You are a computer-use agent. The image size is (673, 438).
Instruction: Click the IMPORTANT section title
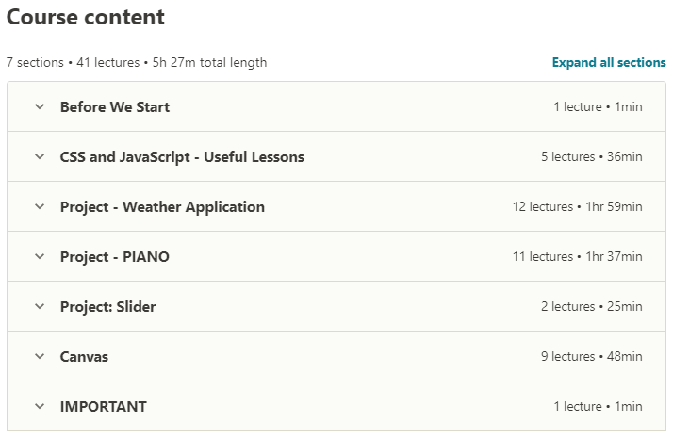coord(104,407)
